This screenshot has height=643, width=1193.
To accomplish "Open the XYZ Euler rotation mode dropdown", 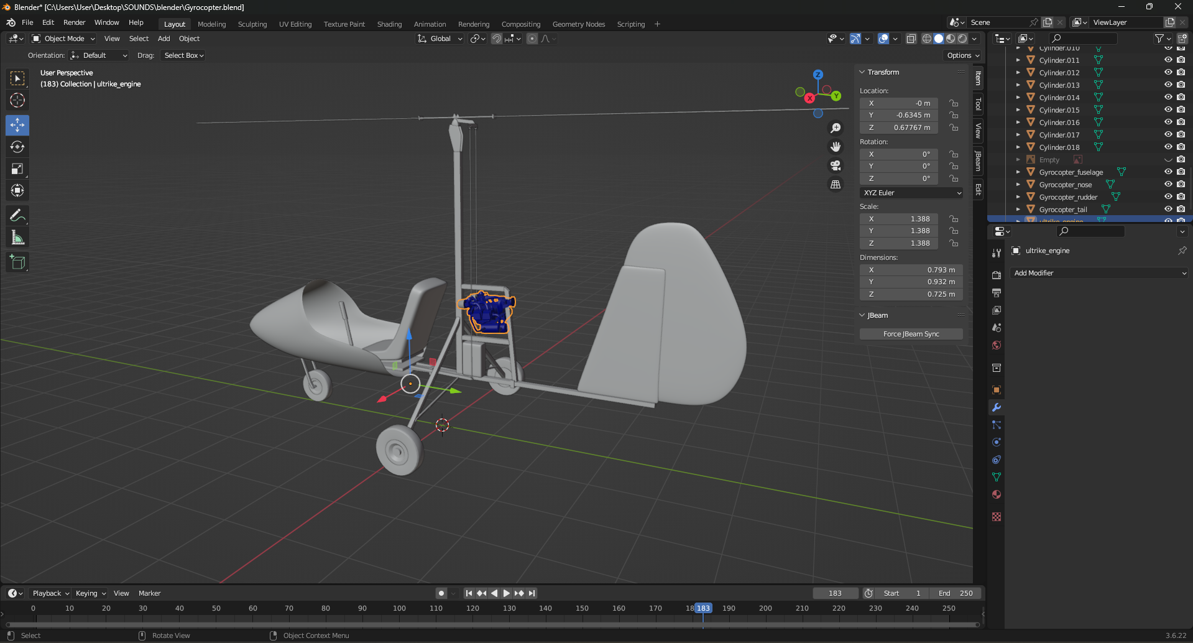I will [x=911, y=193].
